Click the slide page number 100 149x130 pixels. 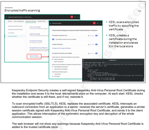click(139, 11)
